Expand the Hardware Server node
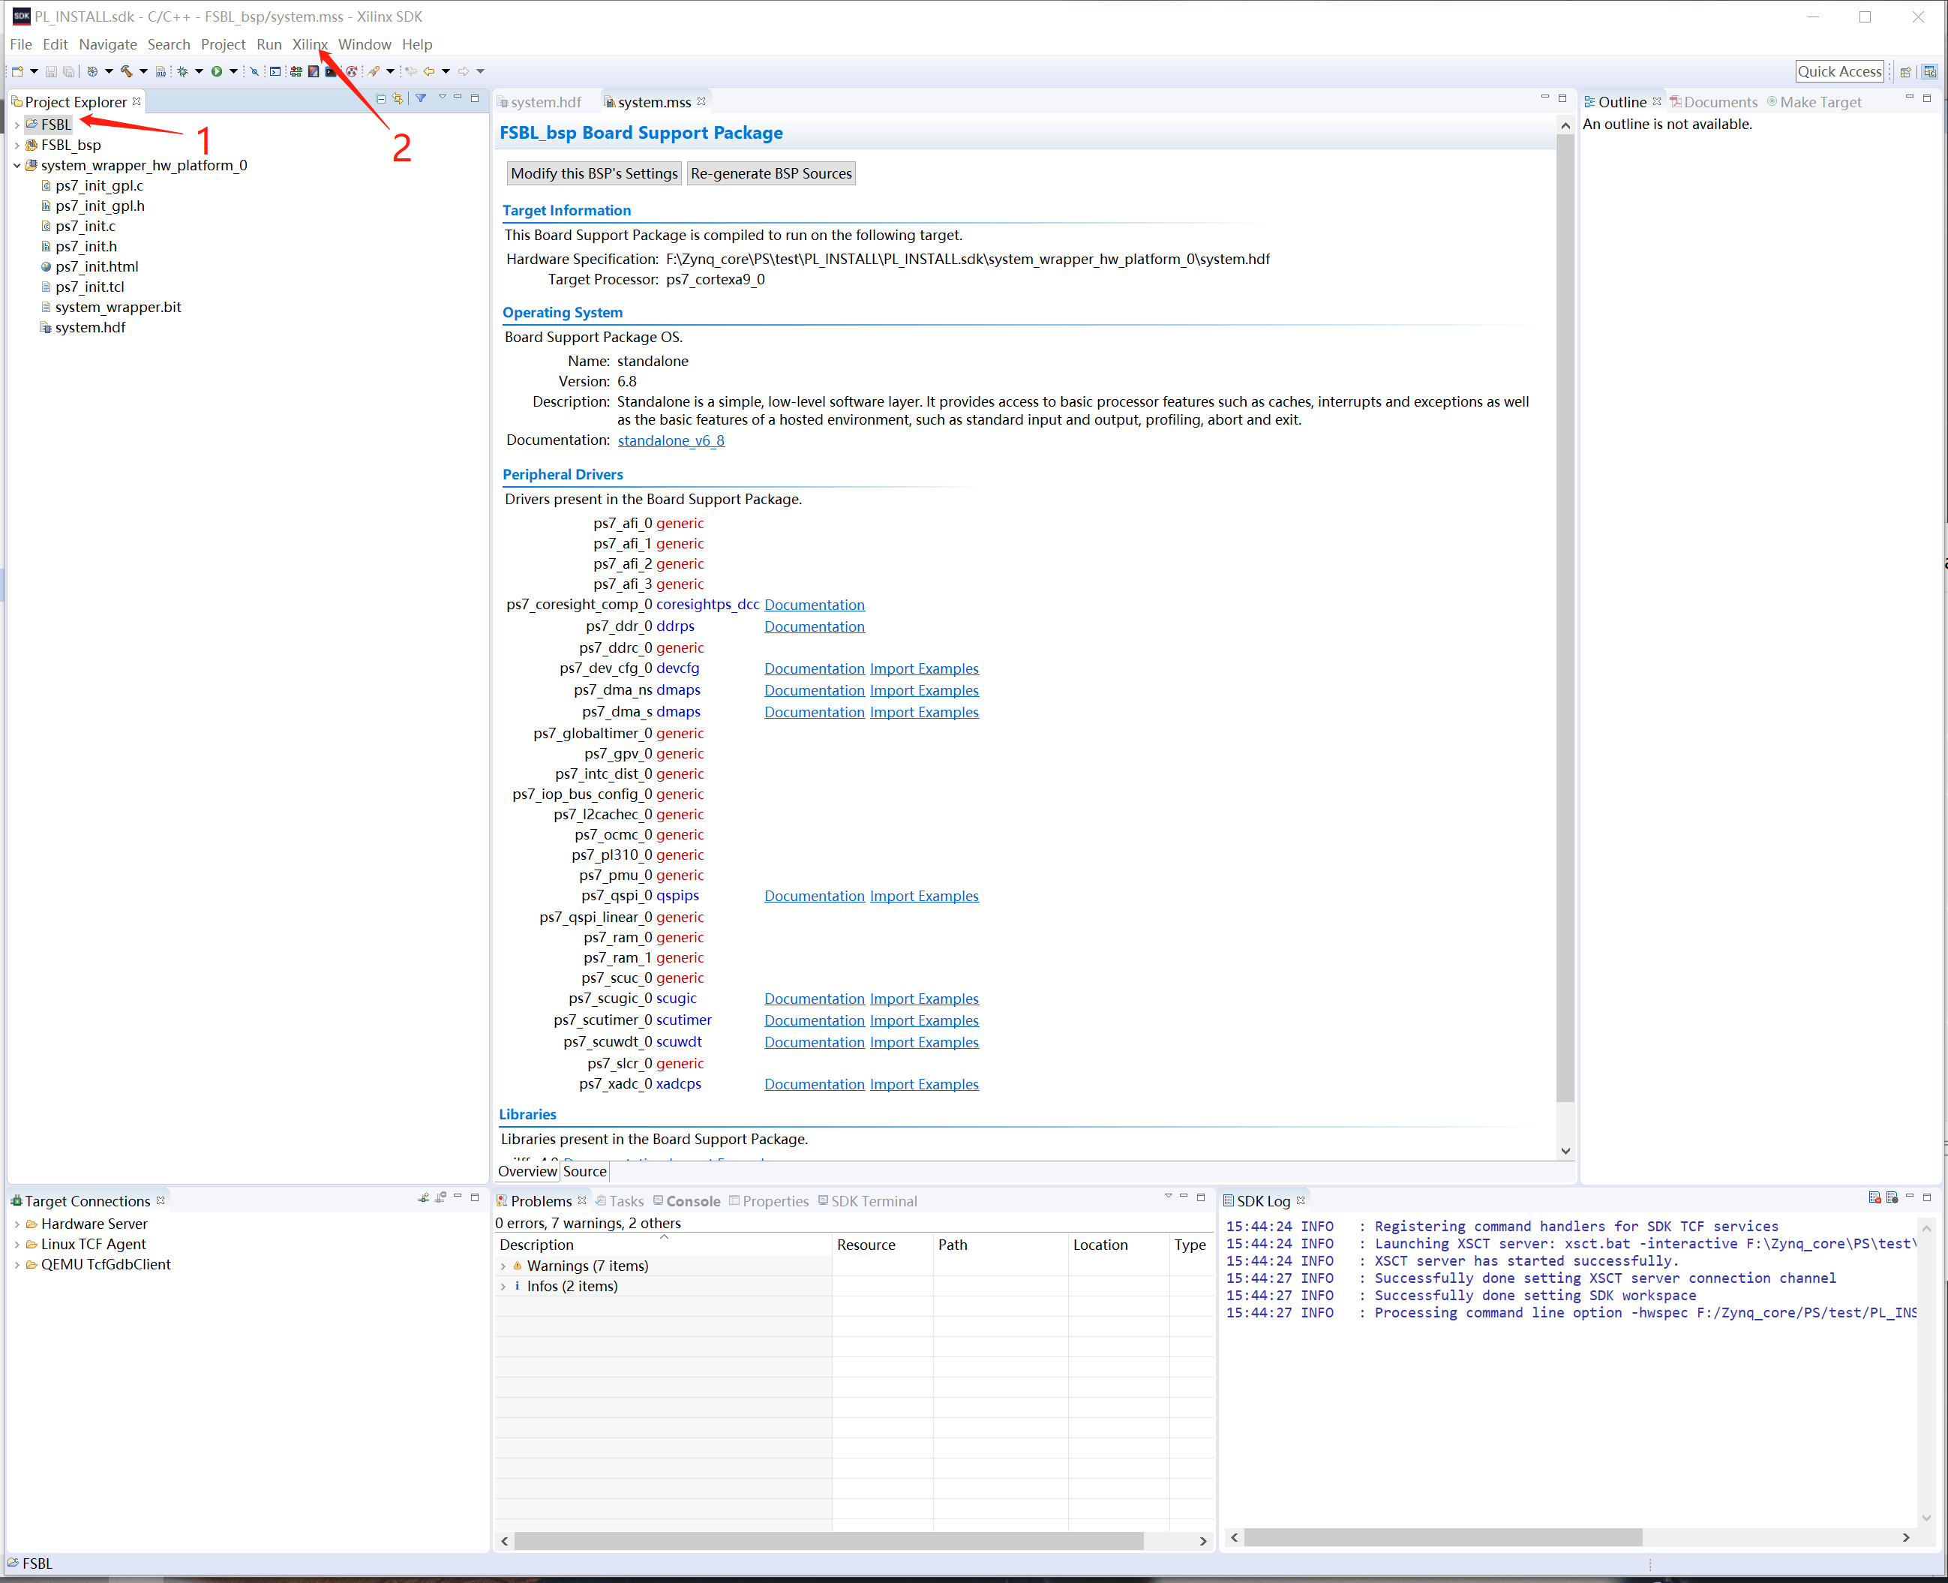This screenshot has width=1948, height=1583. pos(17,1224)
